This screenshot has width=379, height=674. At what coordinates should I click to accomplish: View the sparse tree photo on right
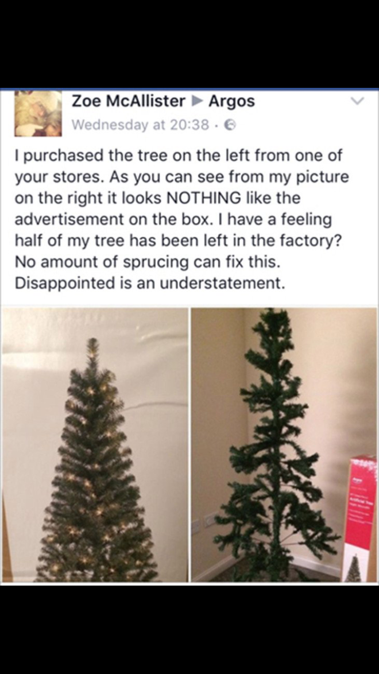coord(284,445)
